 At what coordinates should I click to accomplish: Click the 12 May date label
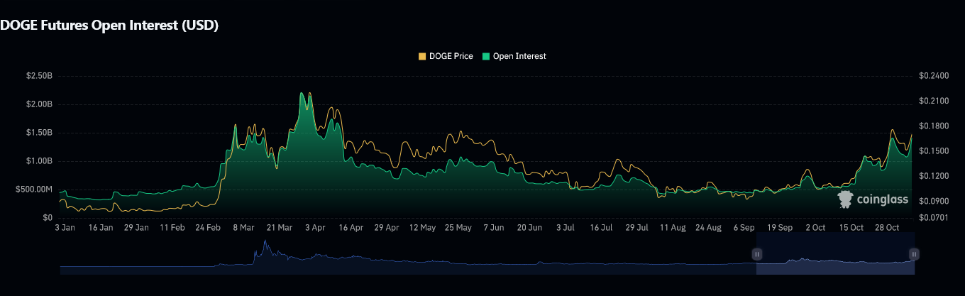tap(422, 228)
